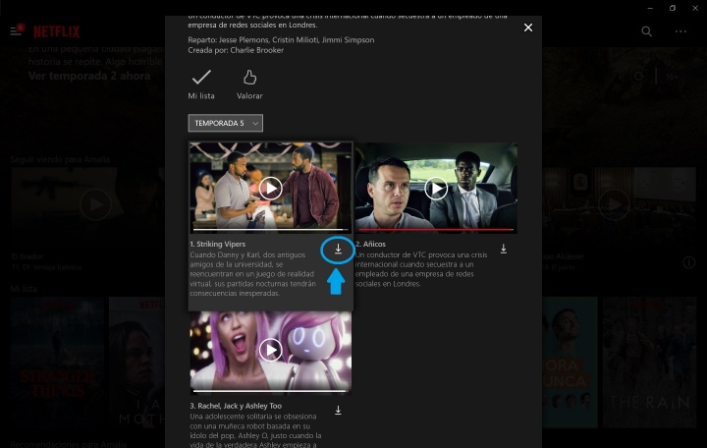
Task: Click the Añicos red progress bar
Action: tap(436, 230)
